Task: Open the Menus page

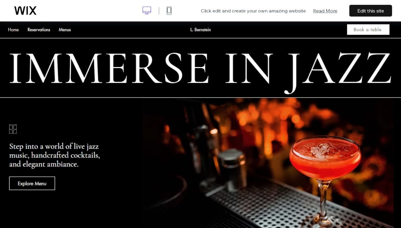Action: [65, 30]
